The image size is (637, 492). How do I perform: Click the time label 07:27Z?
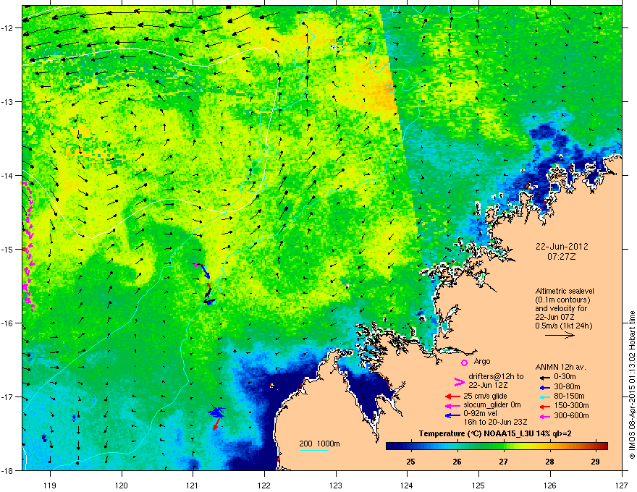point(562,257)
